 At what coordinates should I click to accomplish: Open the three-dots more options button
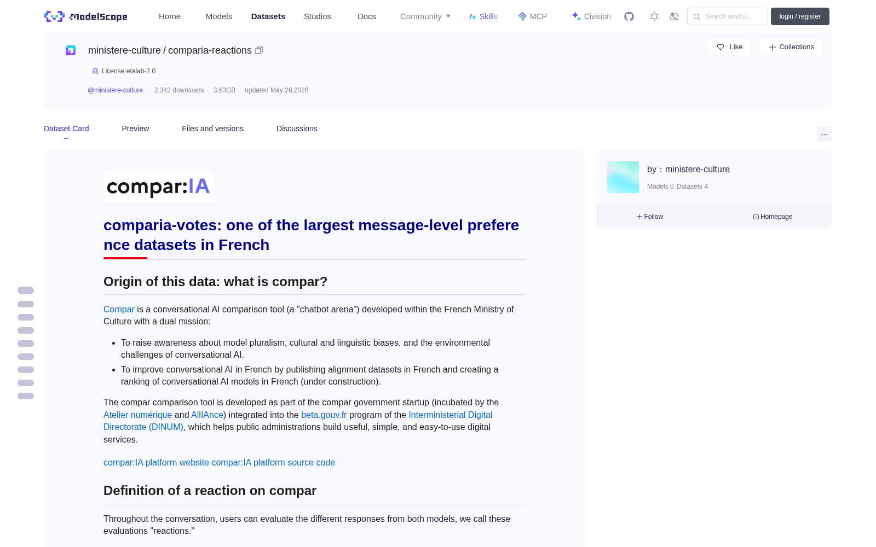click(824, 134)
